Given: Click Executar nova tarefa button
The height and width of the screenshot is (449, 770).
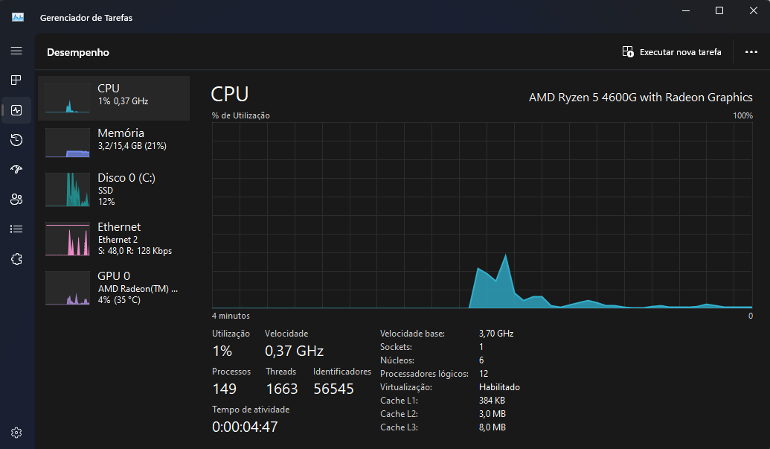Looking at the screenshot, I should tap(671, 51).
